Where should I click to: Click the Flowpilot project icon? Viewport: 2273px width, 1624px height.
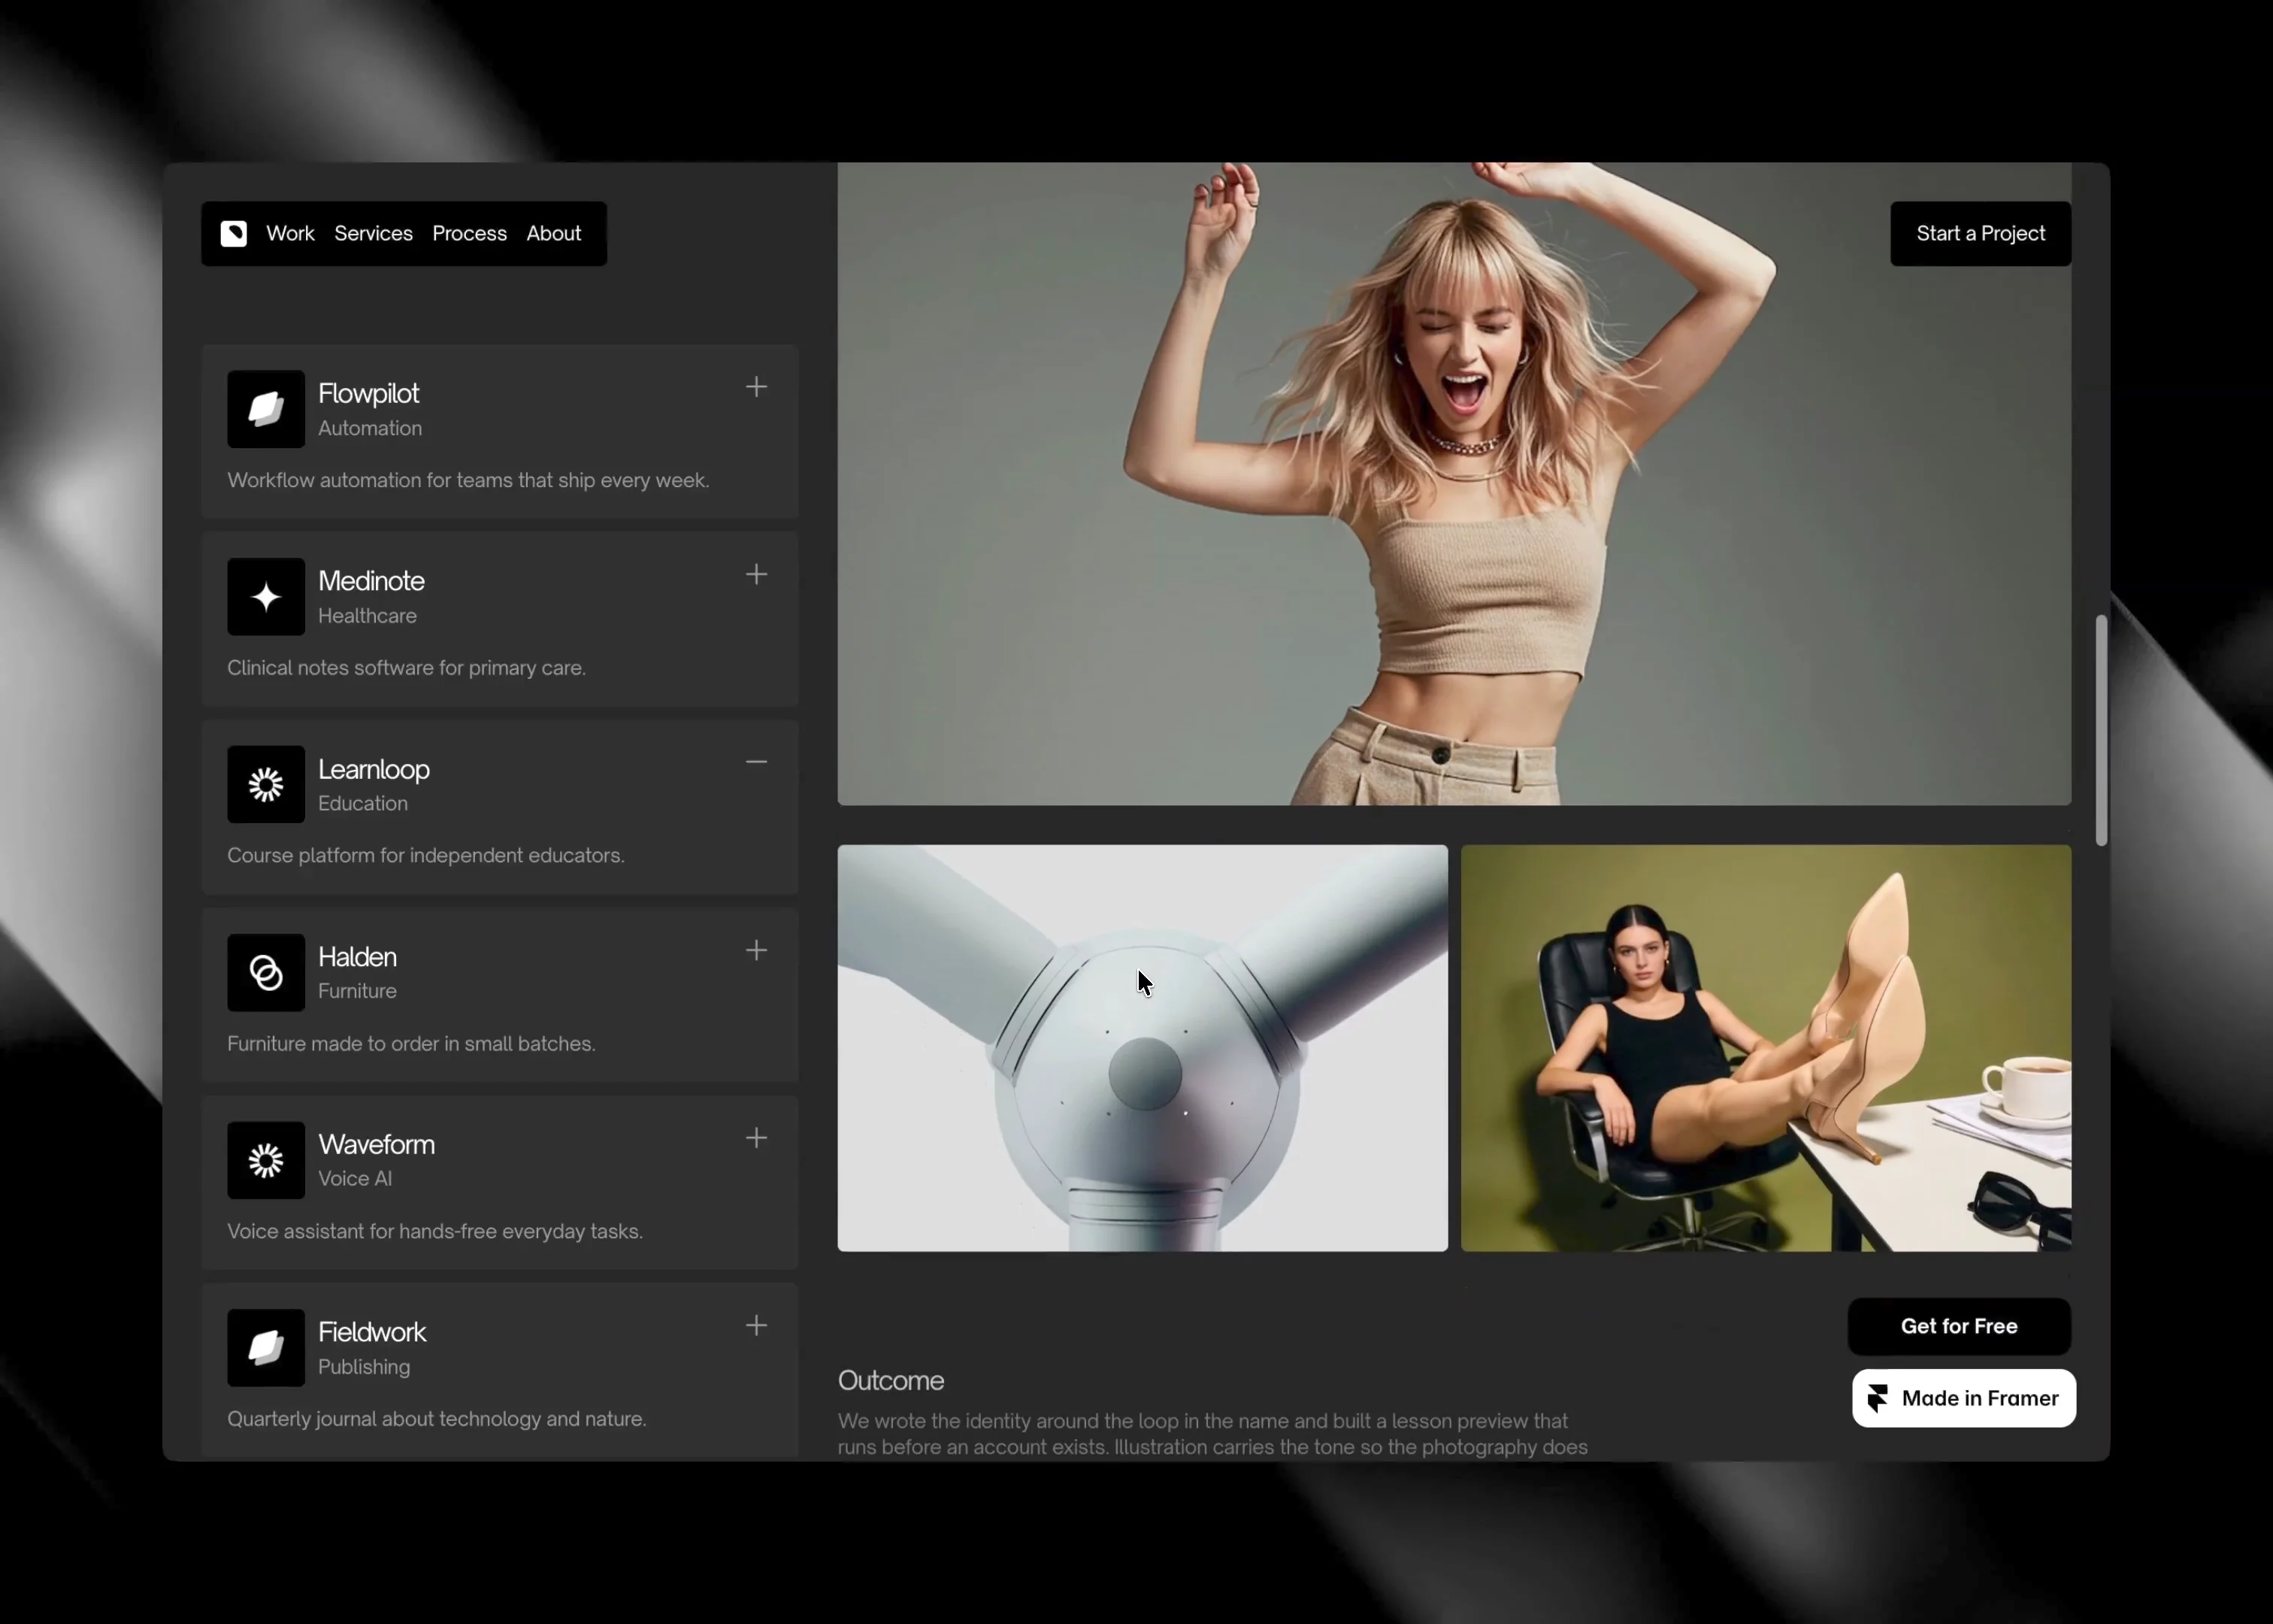266,409
